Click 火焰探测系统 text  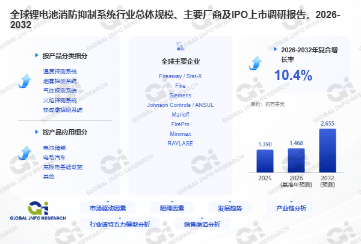(x=60, y=100)
